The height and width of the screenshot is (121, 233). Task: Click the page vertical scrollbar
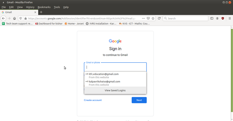(x=232, y=70)
